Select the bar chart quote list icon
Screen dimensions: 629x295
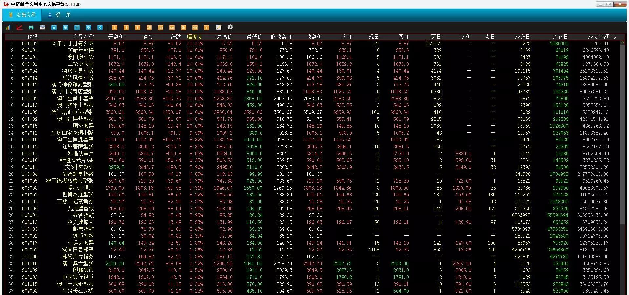pyautogui.click(x=8, y=28)
